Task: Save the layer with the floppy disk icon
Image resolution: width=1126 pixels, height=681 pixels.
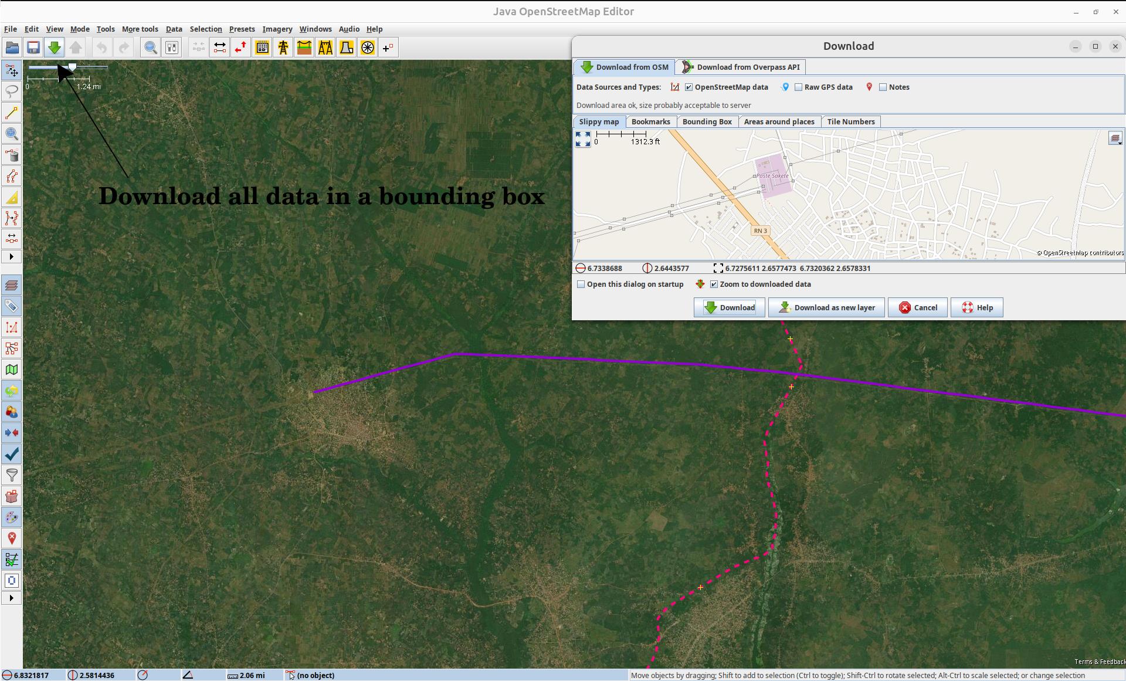Action: [33, 48]
